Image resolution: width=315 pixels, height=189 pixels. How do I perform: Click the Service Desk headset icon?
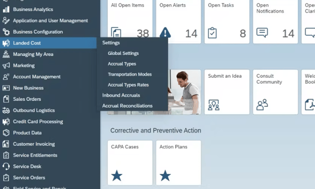coord(6,167)
